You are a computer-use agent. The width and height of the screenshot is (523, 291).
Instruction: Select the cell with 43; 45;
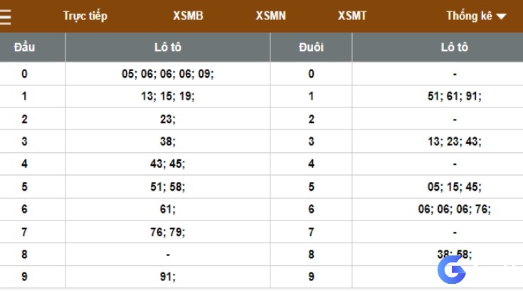[x=168, y=164]
